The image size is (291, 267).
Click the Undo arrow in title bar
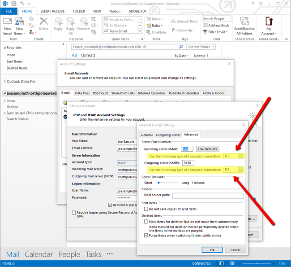pos(22,3)
